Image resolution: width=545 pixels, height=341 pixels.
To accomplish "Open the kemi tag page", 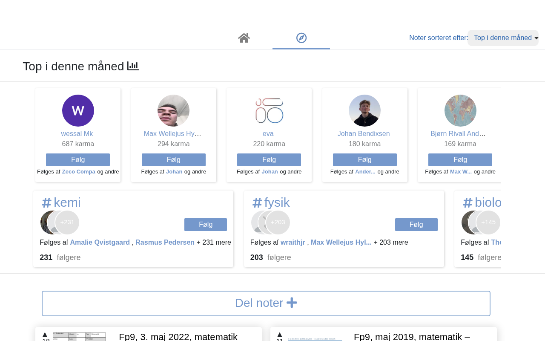I will [67, 202].
